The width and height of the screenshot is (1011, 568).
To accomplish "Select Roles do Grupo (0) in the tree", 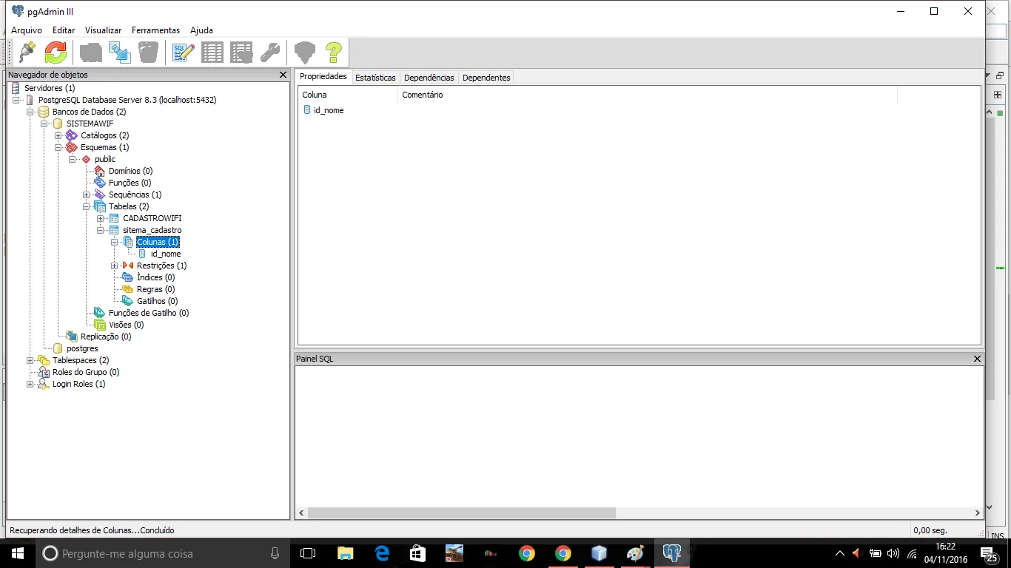I will tap(86, 372).
